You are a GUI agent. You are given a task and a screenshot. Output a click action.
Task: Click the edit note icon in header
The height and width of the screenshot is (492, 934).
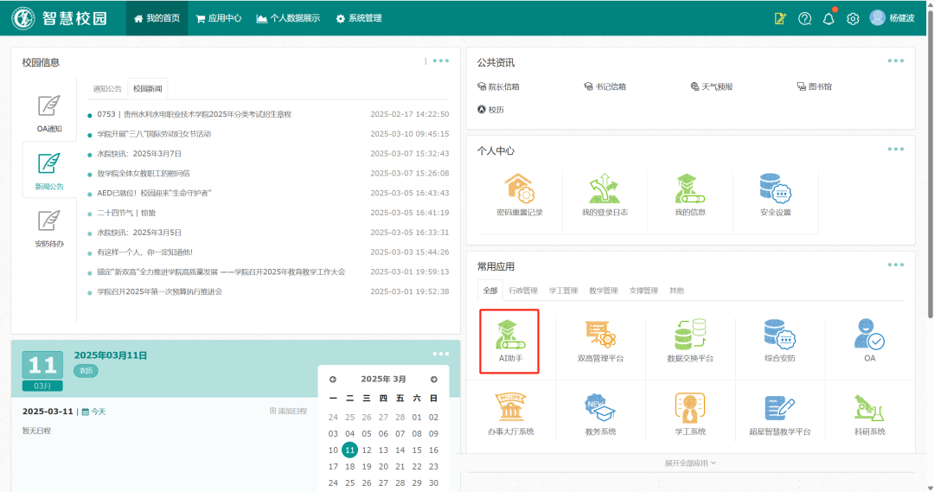[x=780, y=18]
